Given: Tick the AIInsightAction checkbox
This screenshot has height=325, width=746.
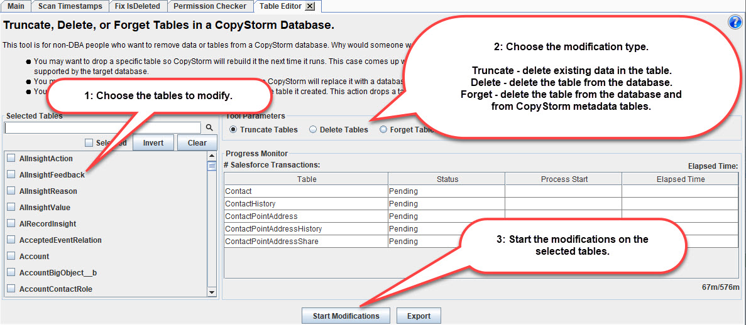Looking at the screenshot, I should point(11,159).
